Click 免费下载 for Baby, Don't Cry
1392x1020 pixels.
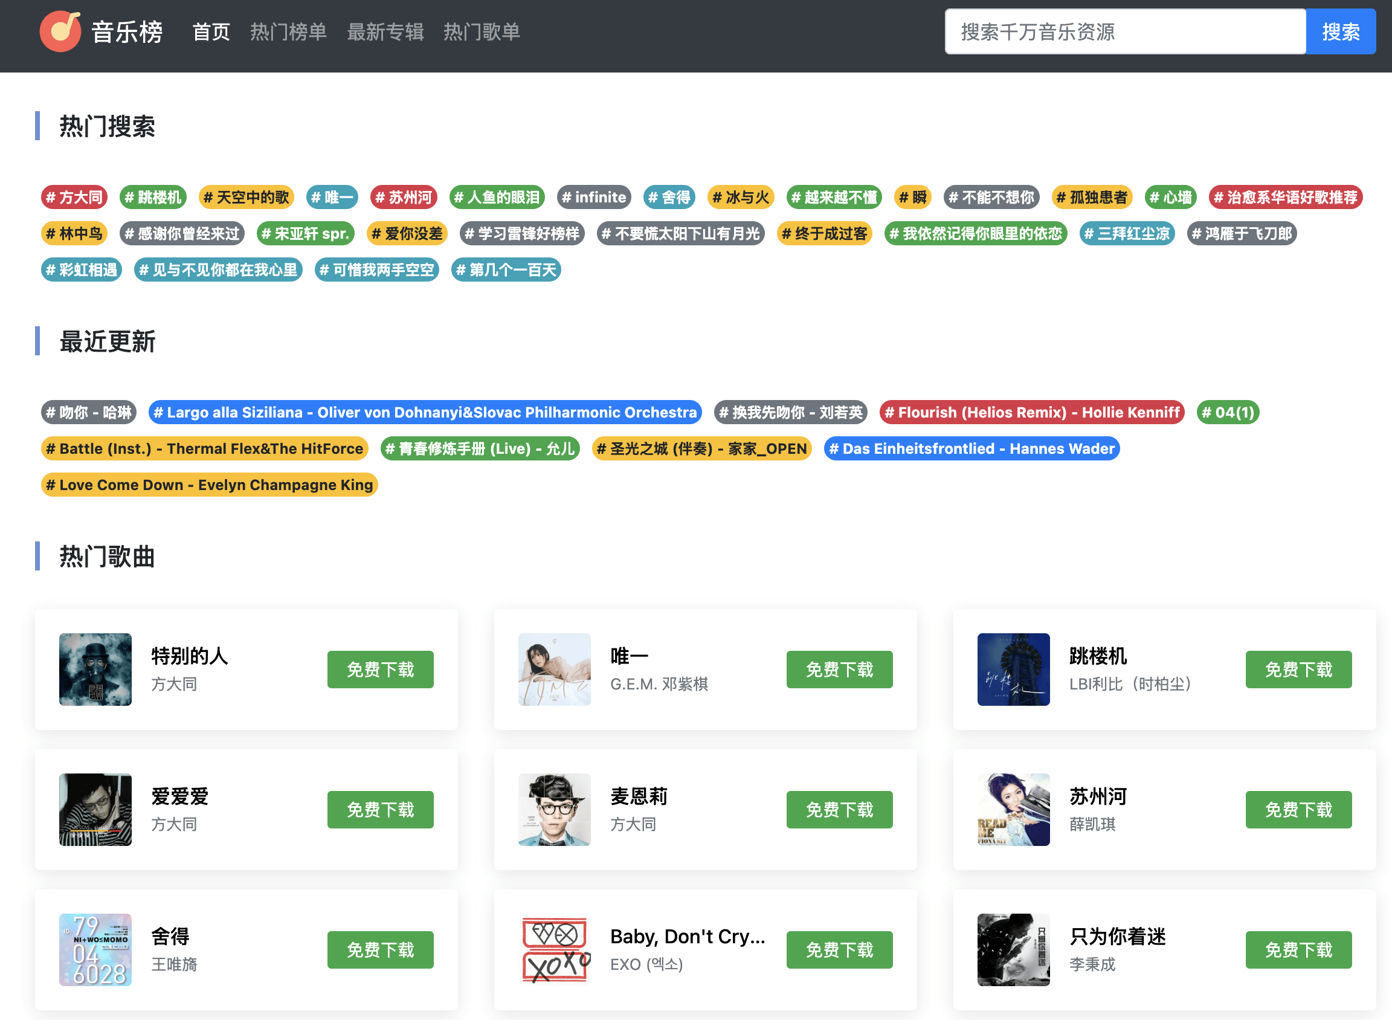coord(840,950)
